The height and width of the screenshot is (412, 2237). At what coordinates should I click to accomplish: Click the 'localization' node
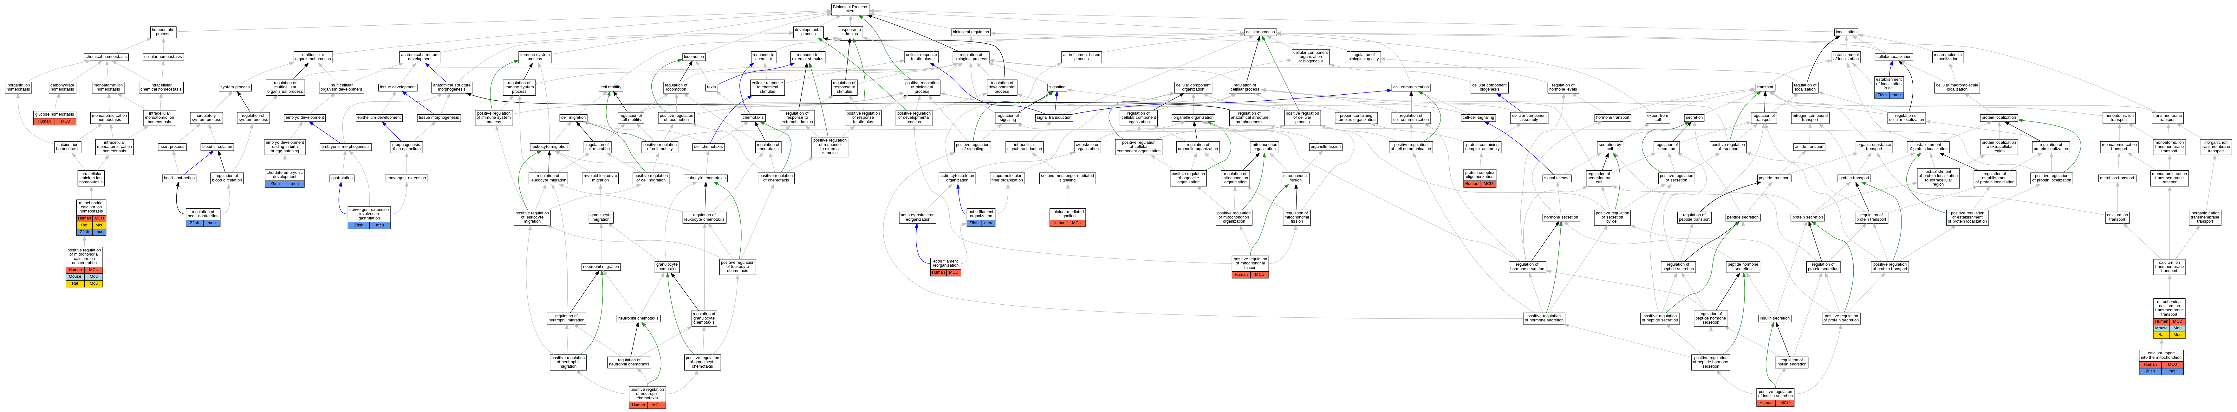1846,32
